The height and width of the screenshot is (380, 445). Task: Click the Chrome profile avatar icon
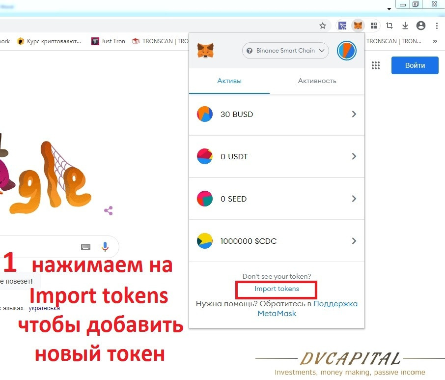(420, 26)
